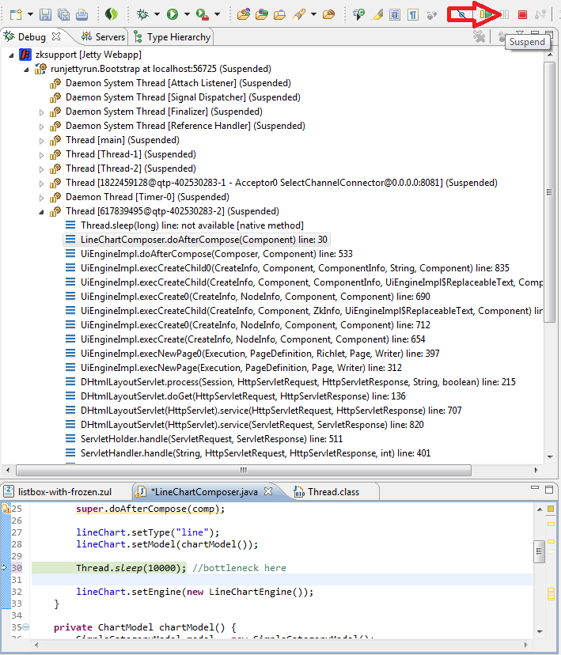Click the Save All icon
The image size is (561, 655).
click(63, 14)
